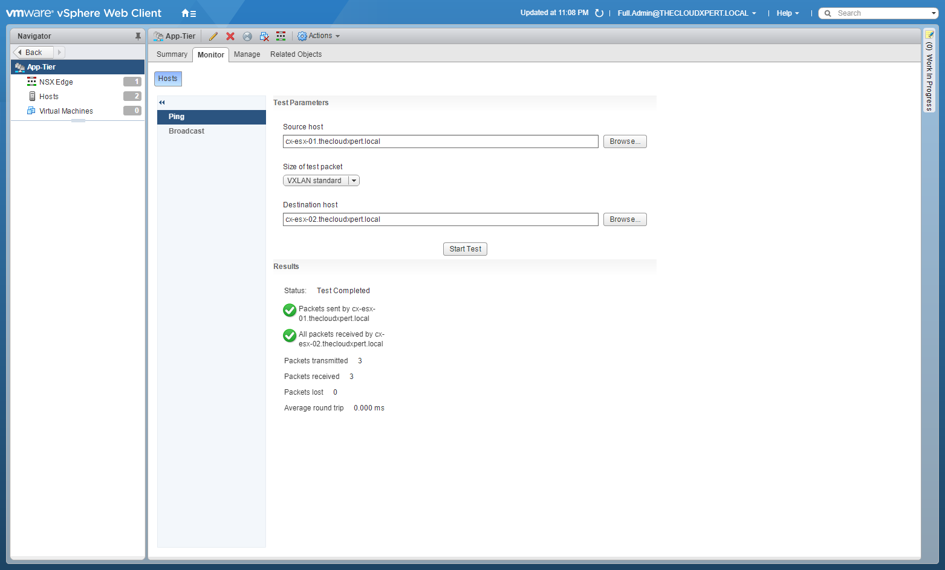945x570 pixels.
Task: Open the Help dropdown menu
Action: (787, 13)
